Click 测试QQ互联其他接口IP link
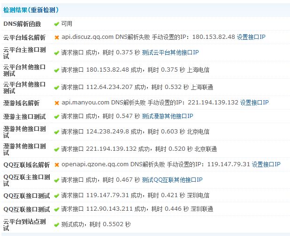 pos(172,180)
